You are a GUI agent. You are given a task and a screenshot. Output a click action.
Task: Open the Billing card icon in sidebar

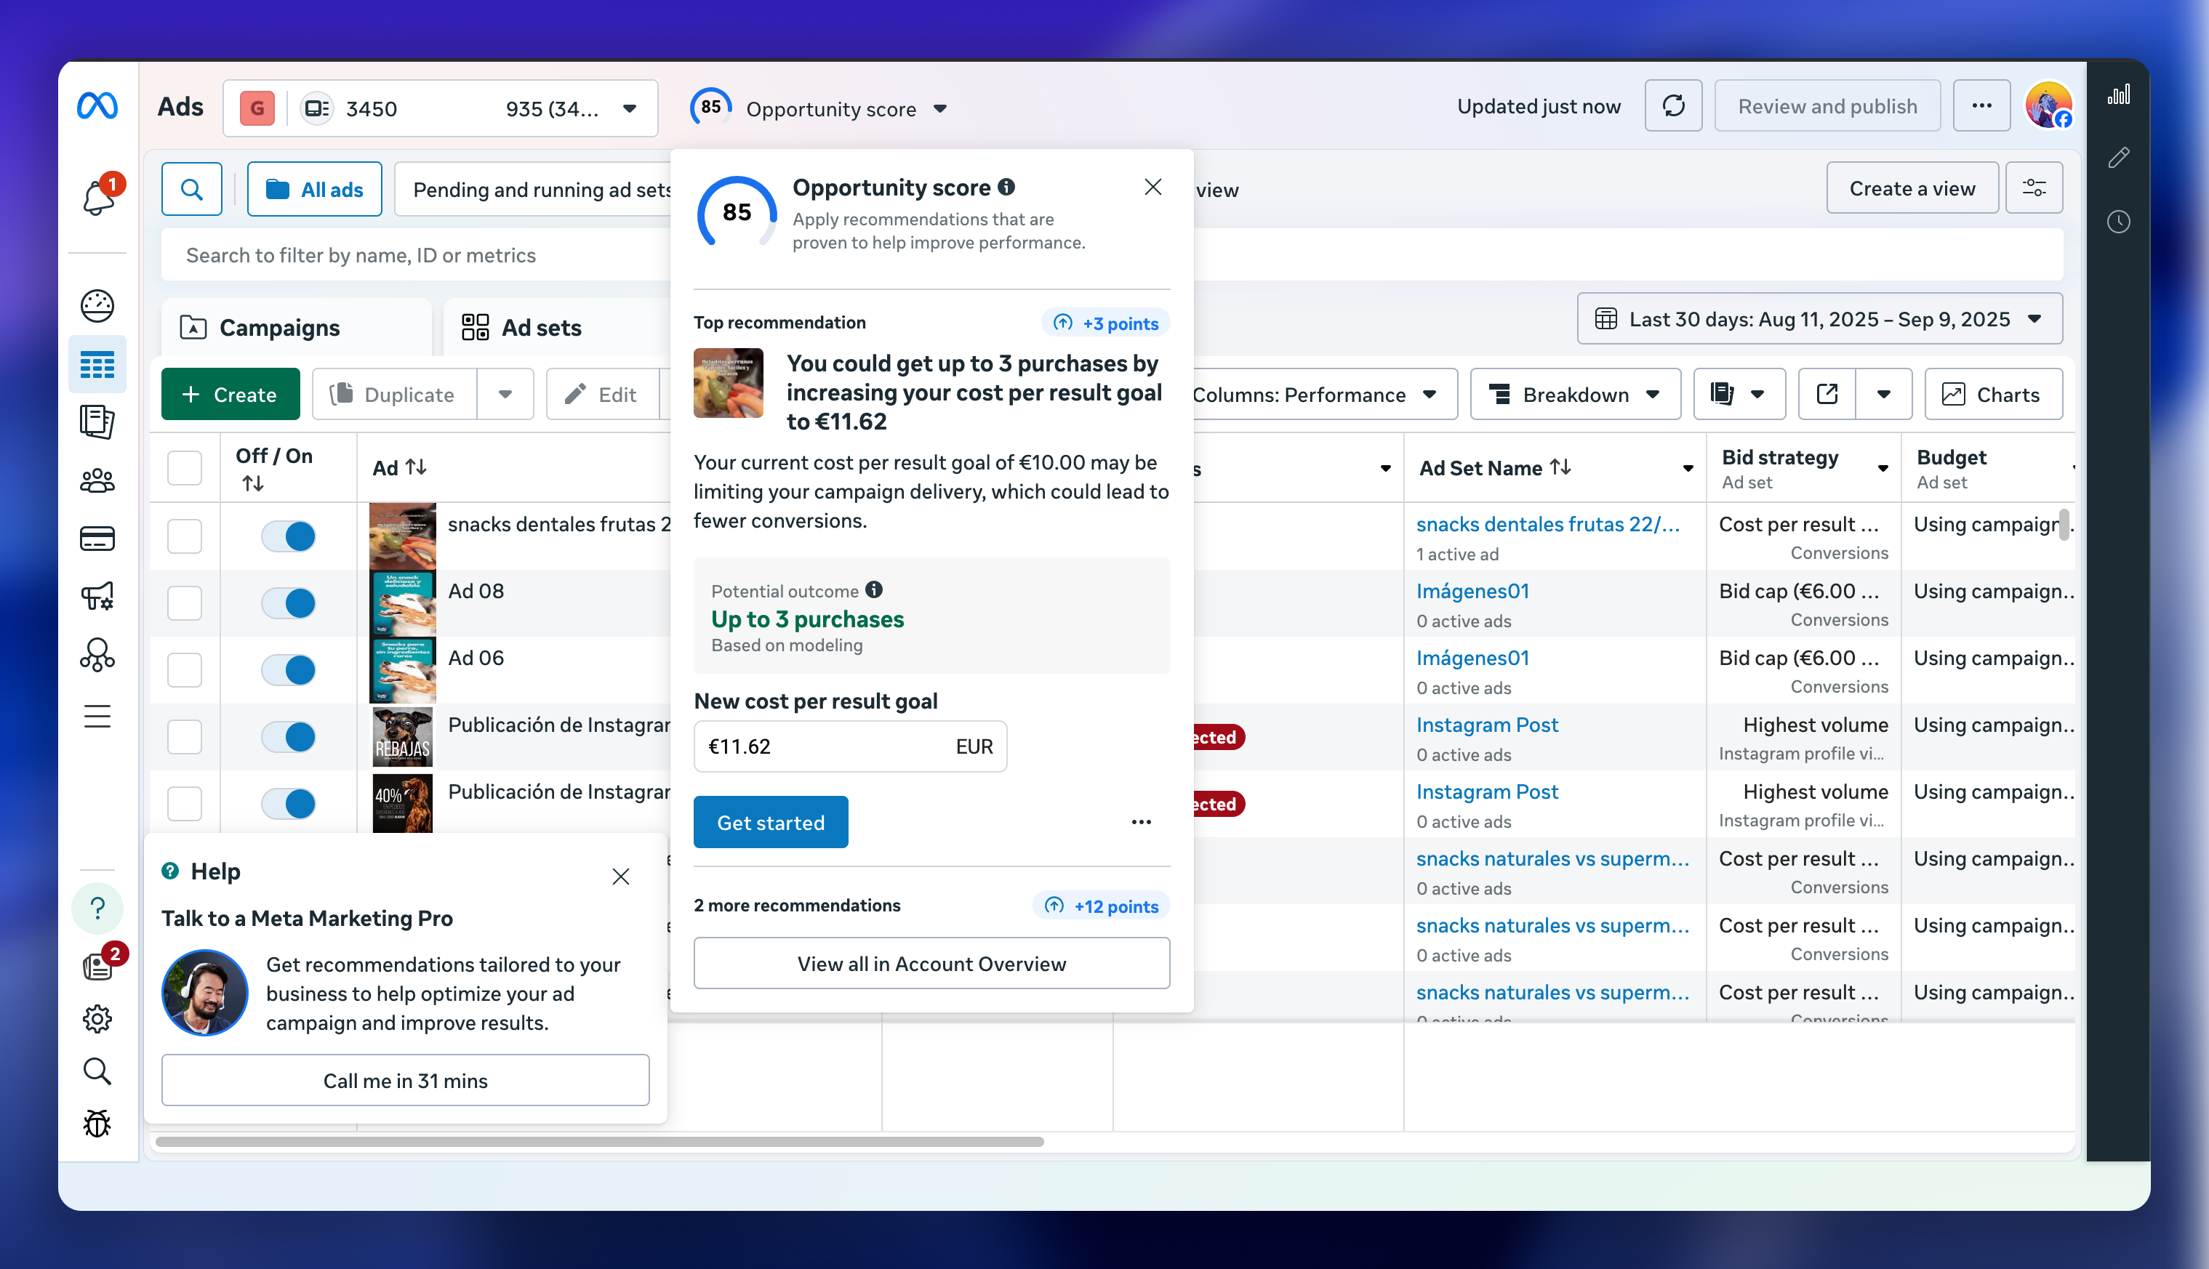97,538
